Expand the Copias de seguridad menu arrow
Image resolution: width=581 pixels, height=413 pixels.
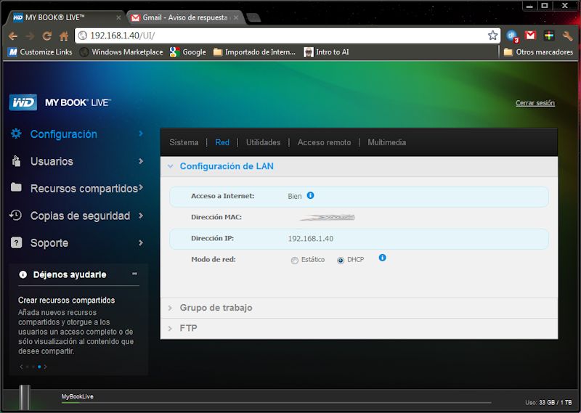[x=141, y=215]
